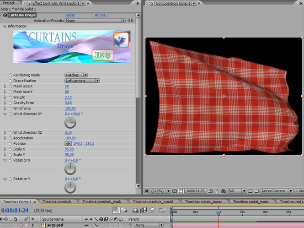The image size is (304, 228).
Task: Click the Gravity force value 9,80
Action: tap(68, 103)
